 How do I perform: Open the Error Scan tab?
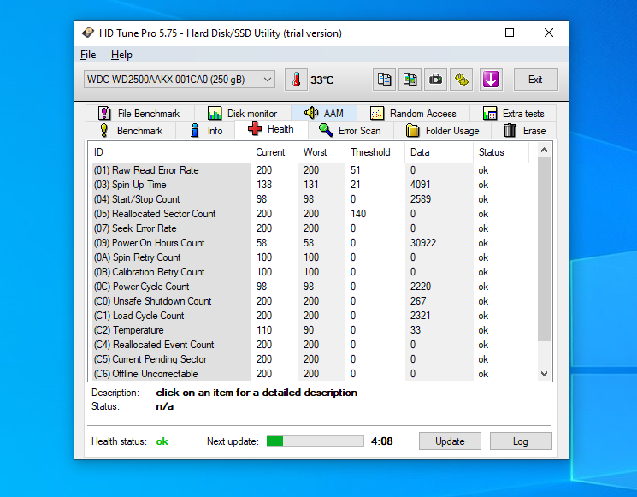351,130
